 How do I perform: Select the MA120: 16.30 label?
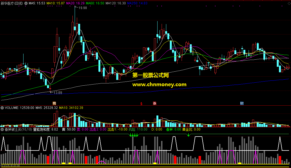tap(115, 3)
